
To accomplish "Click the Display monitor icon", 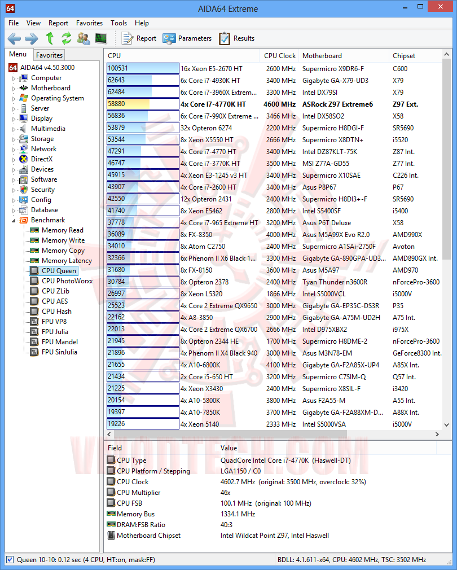I will point(24,119).
